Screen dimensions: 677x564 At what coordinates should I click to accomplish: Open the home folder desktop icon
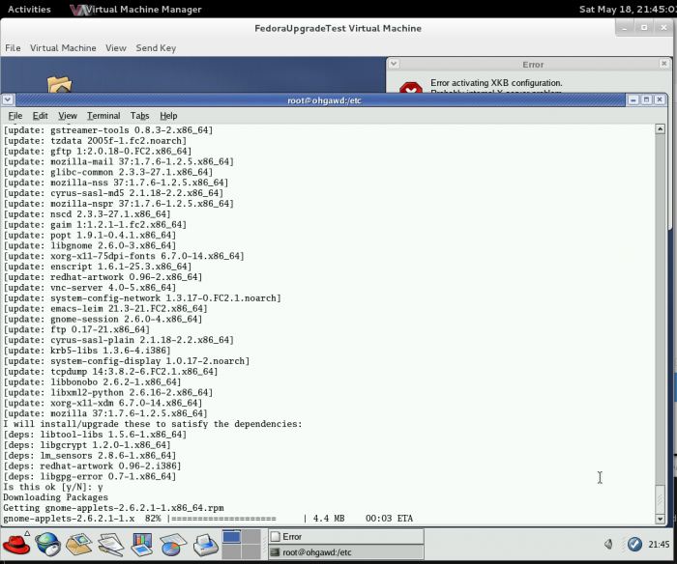pos(58,85)
